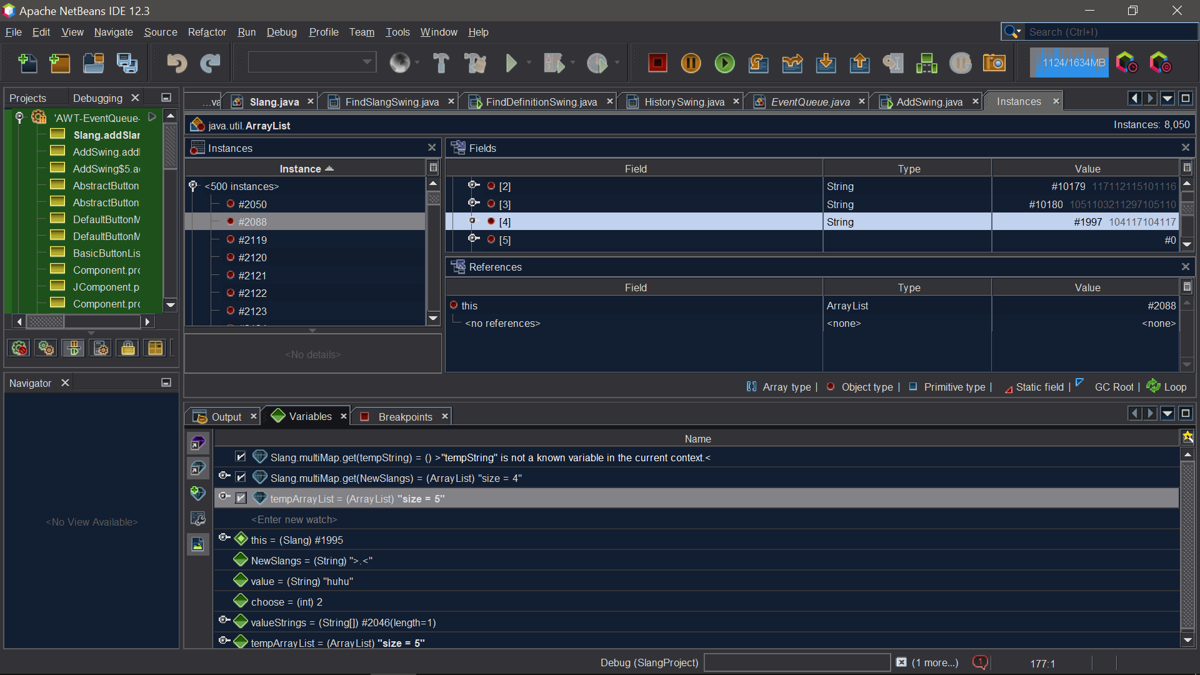Screen dimensions: 1200x675
Task: Click the (1 more...) status link
Action: pyautogui.click(x=934, y=662)
